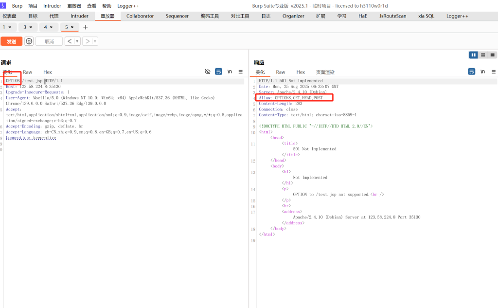Image resolution: width=498 pixels, height=308 pixels.
Task: Switch to 仪表盘 tab
Action: (x=9, y=16)
